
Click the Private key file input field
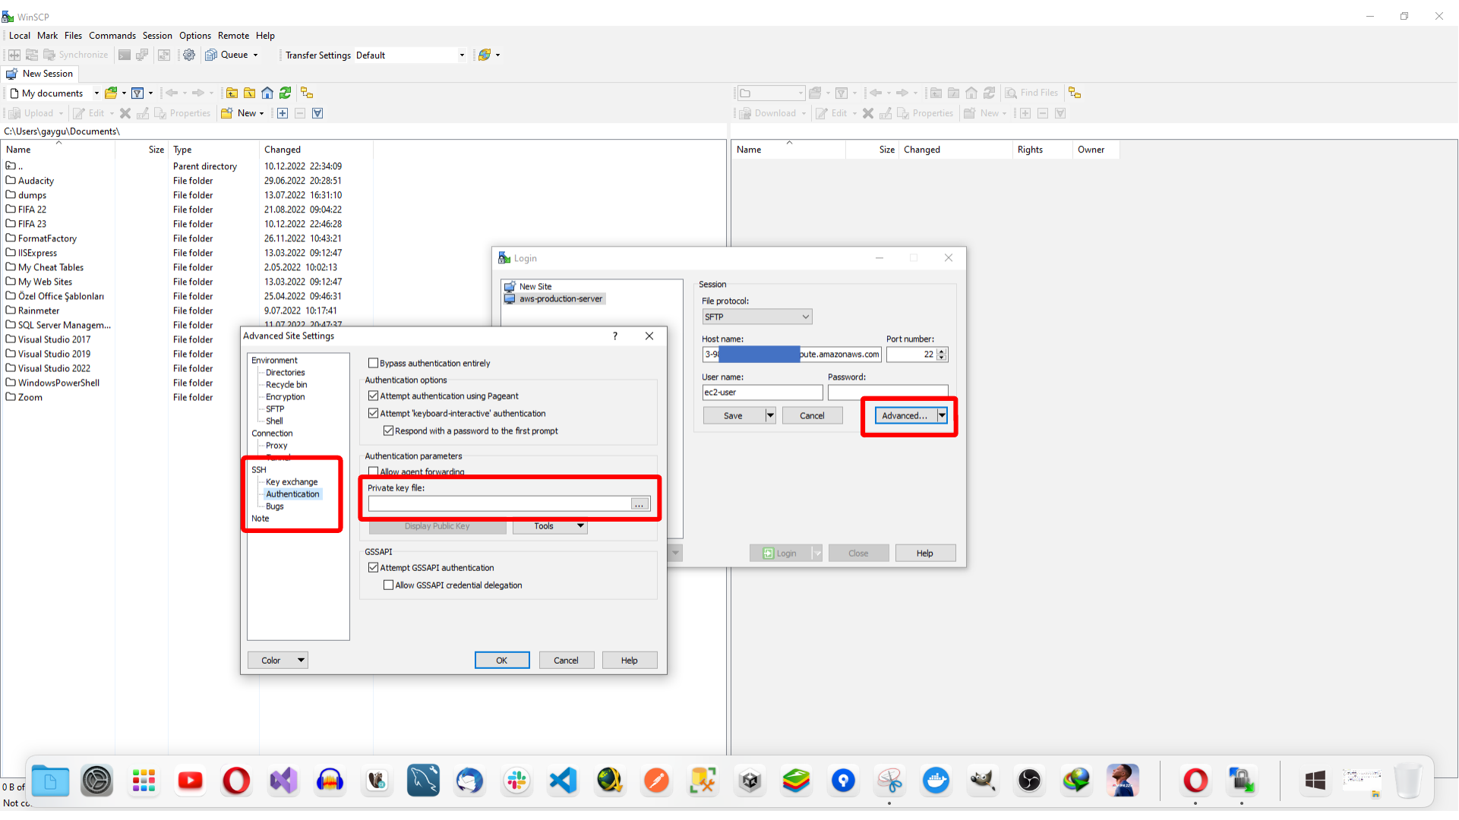point(500,504)
